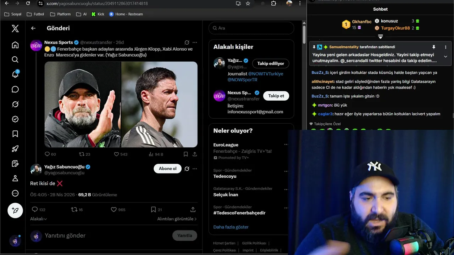This screenshot has height=255, width=454.
Task: Open Sosyal bookmarks folder
Action: (13, 14)
